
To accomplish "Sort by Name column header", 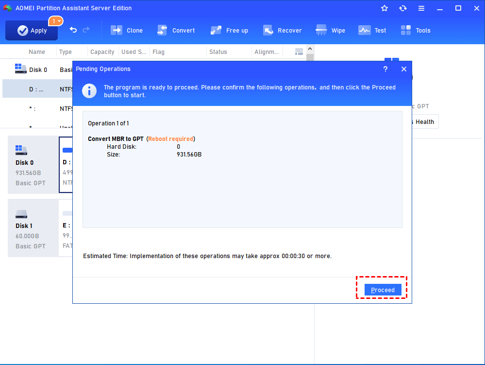I will 37,52.
